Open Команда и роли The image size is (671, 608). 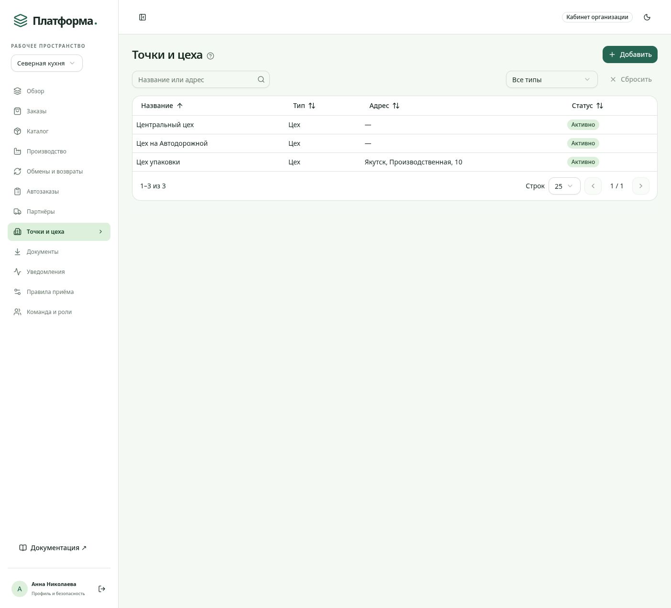pyautogui.click(x=59, y=312)
